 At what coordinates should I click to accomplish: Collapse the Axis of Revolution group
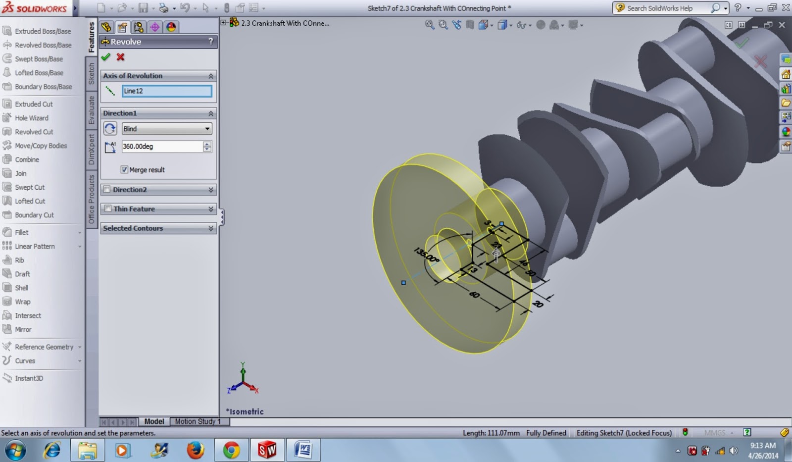click(211, 76)
